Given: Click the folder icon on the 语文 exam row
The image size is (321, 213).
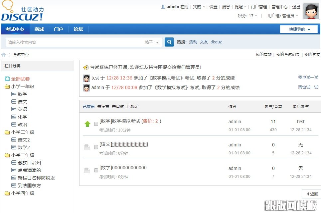Looking at the screenshot, I should pos(87,147).
